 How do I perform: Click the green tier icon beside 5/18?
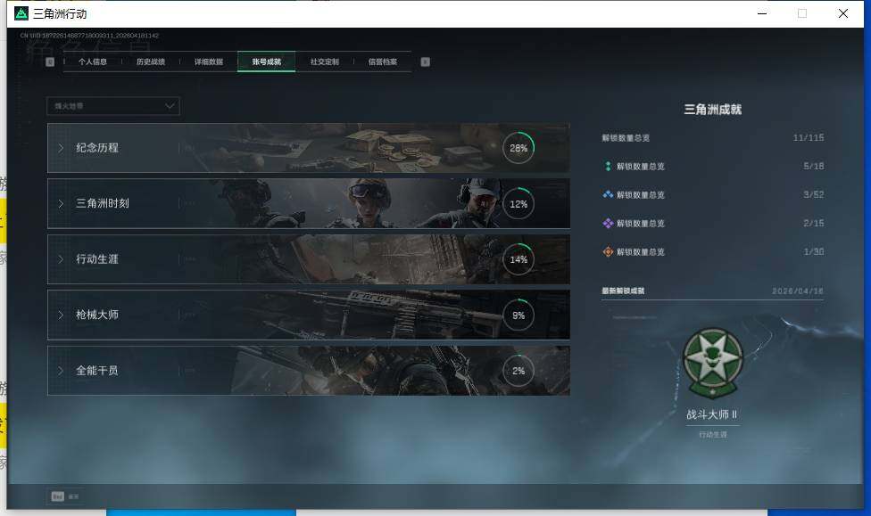point(608,166)
